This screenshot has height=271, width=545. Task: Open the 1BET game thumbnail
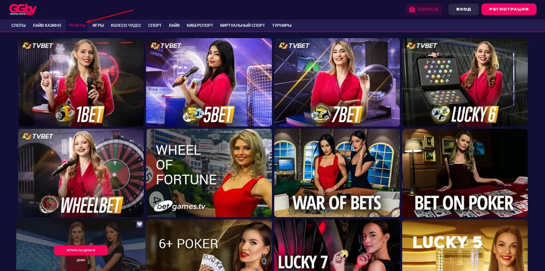point(81,82)
